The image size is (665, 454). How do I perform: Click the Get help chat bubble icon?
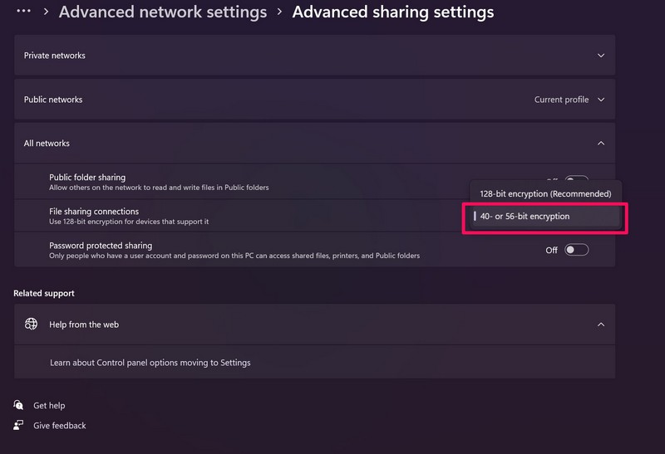18,405
